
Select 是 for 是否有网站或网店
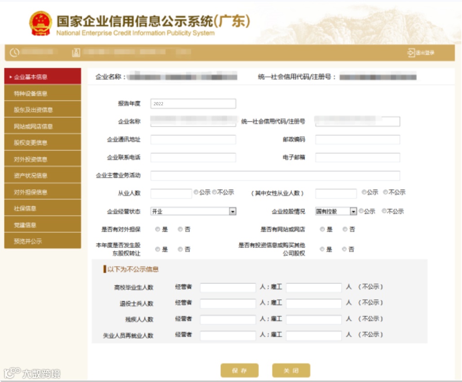tap(322, 229)
